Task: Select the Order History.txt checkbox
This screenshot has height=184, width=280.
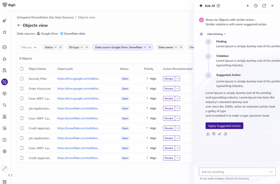Action: tap(22, 89)
